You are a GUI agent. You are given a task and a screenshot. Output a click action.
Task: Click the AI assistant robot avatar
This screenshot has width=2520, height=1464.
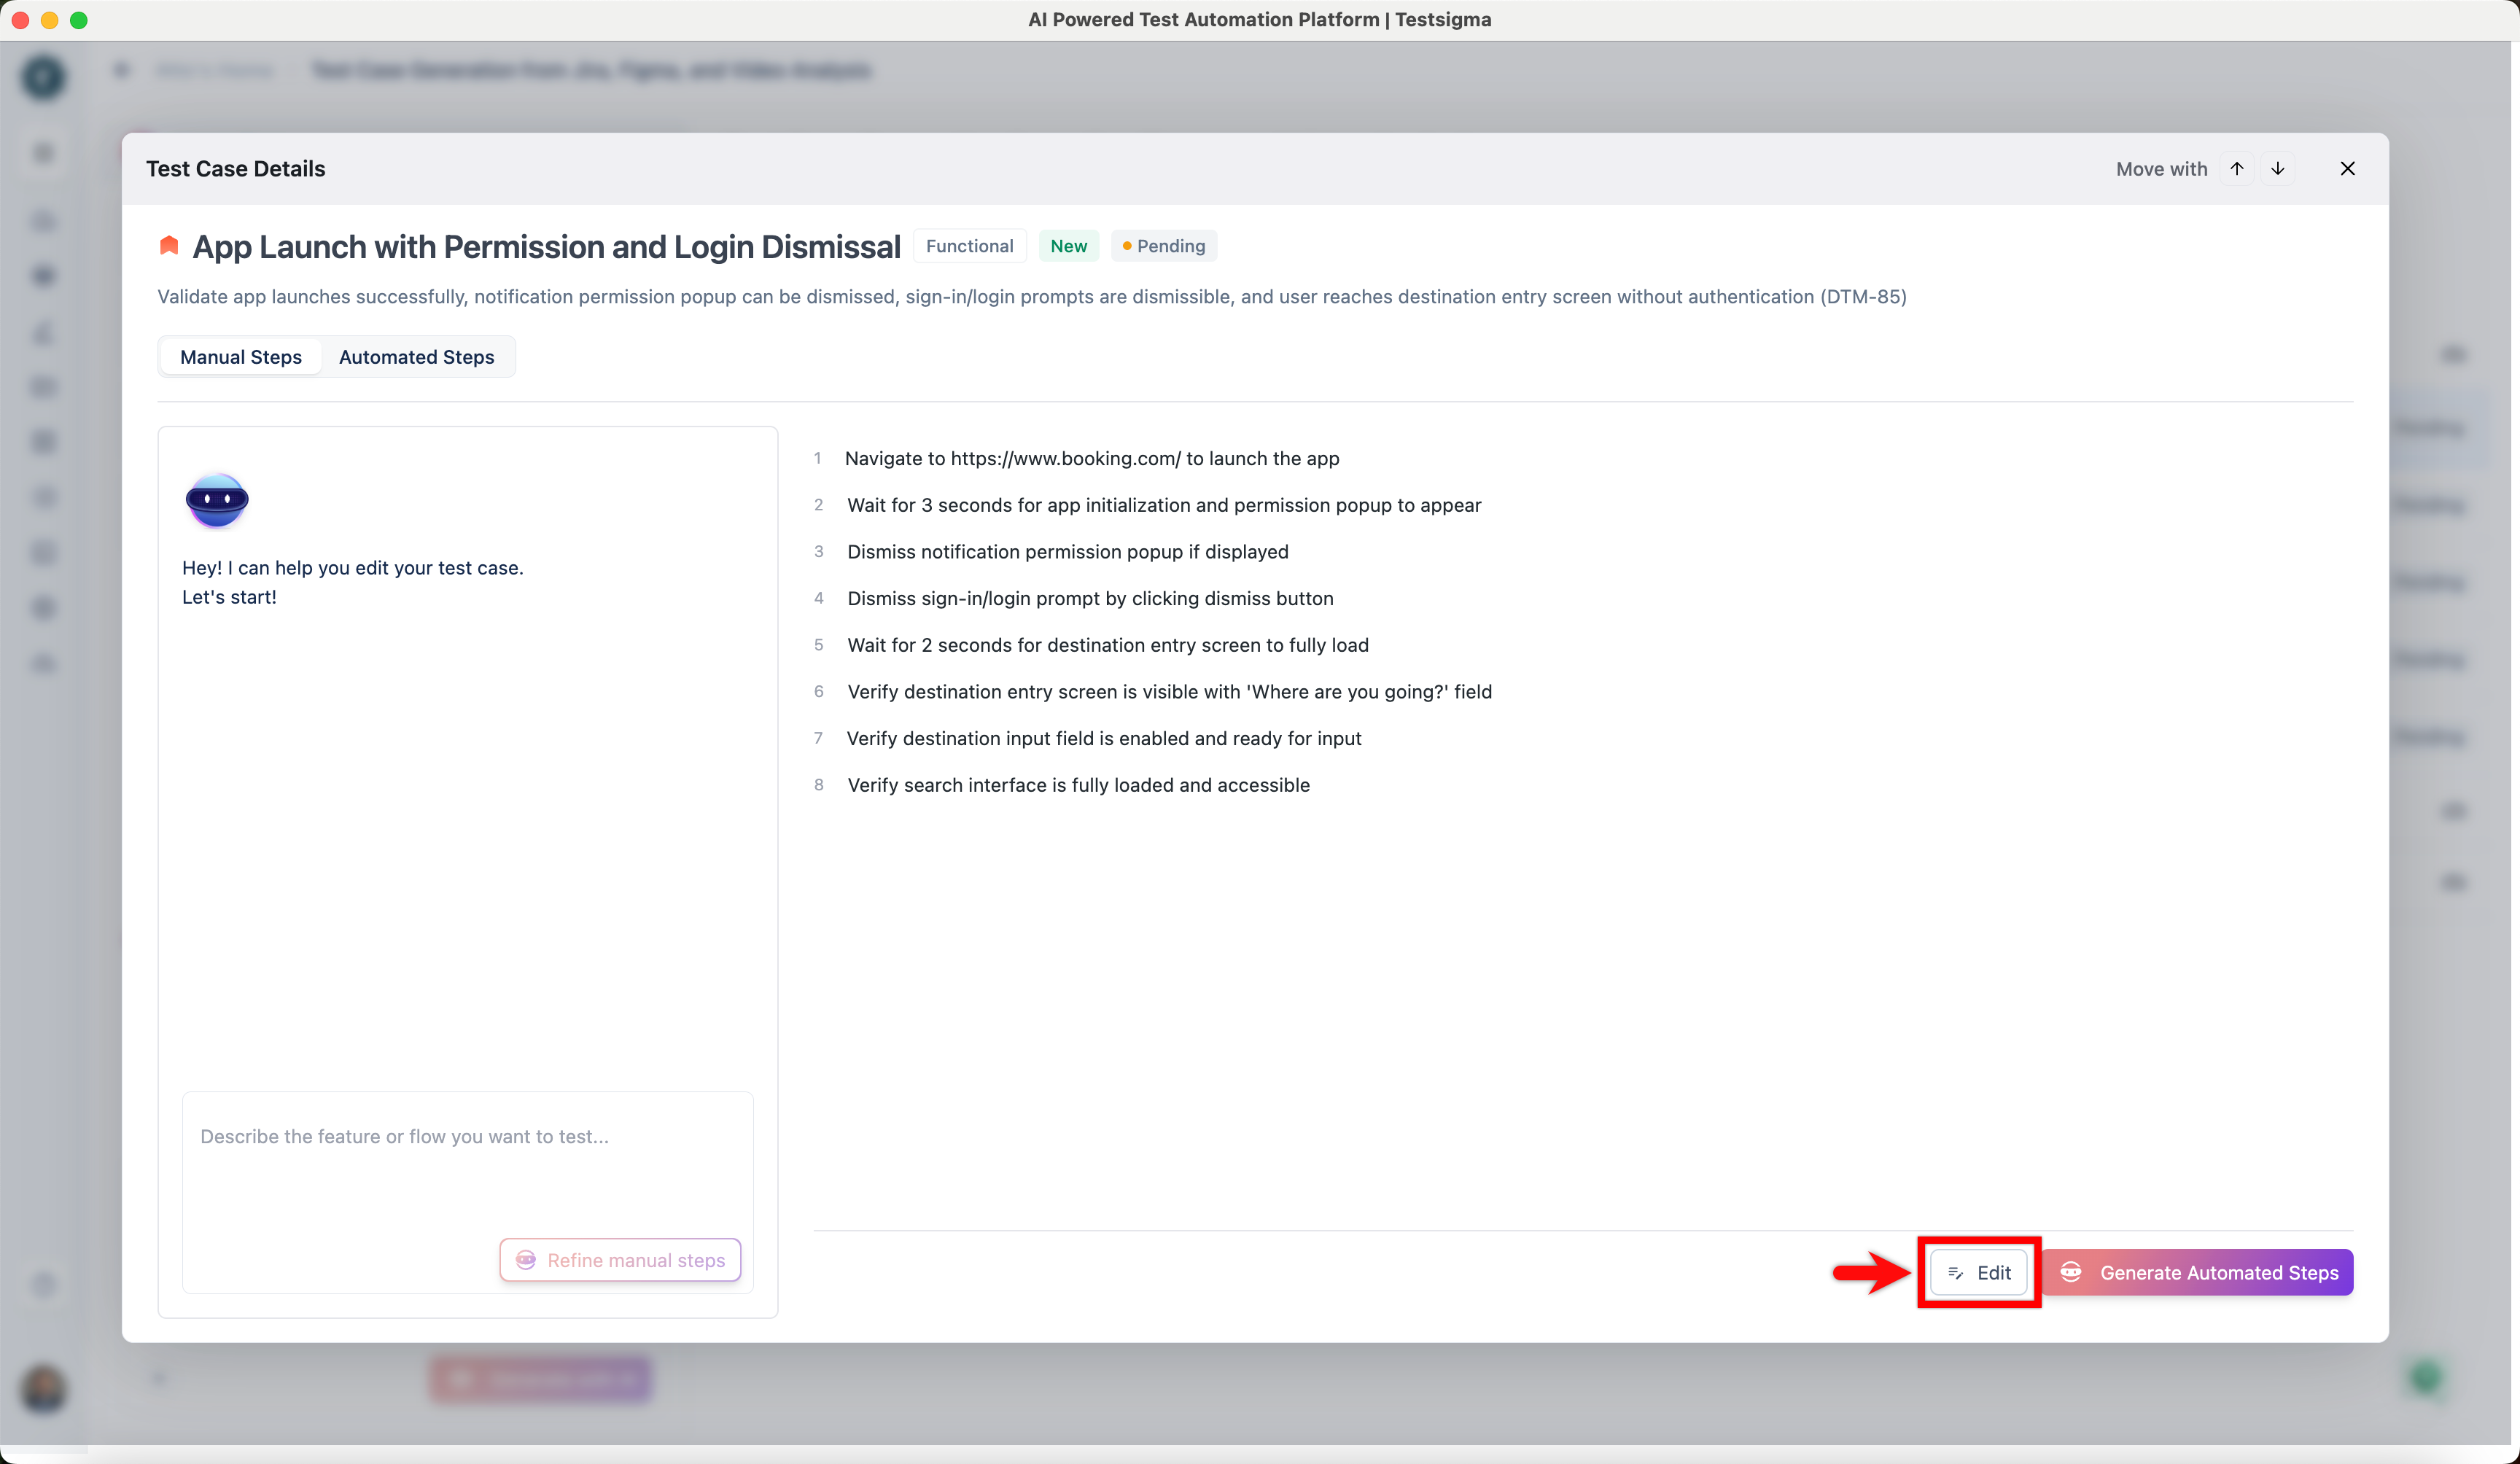point(216,500)
